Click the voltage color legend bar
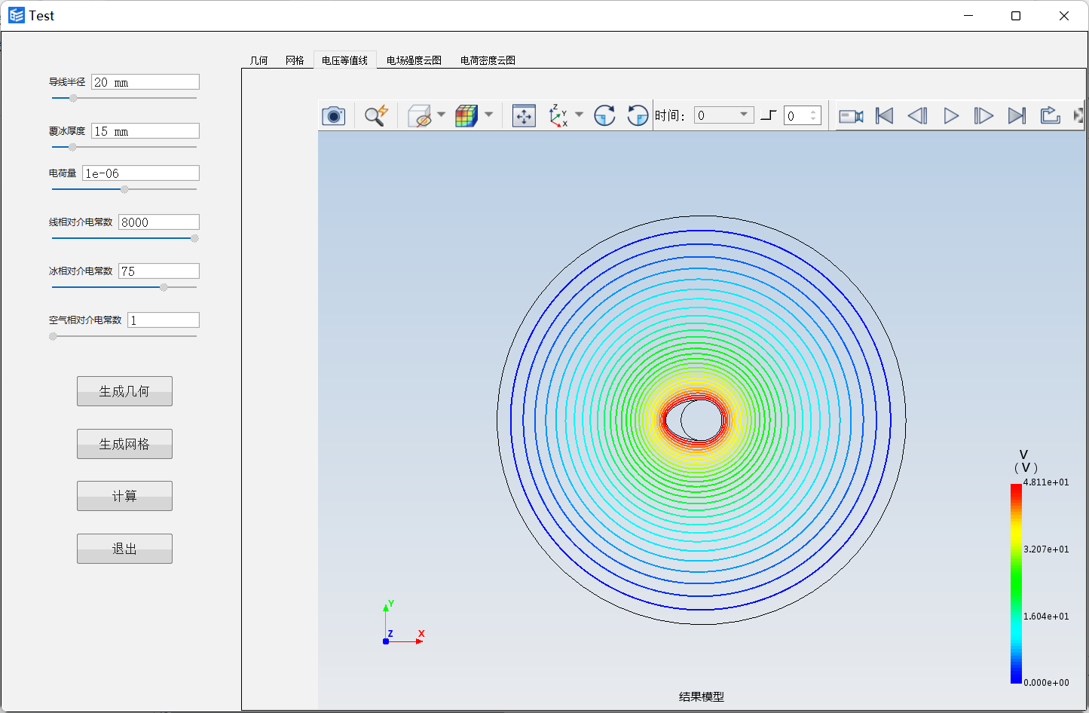Viewport: 1089px width, 713px height. tap(1016, 583)
